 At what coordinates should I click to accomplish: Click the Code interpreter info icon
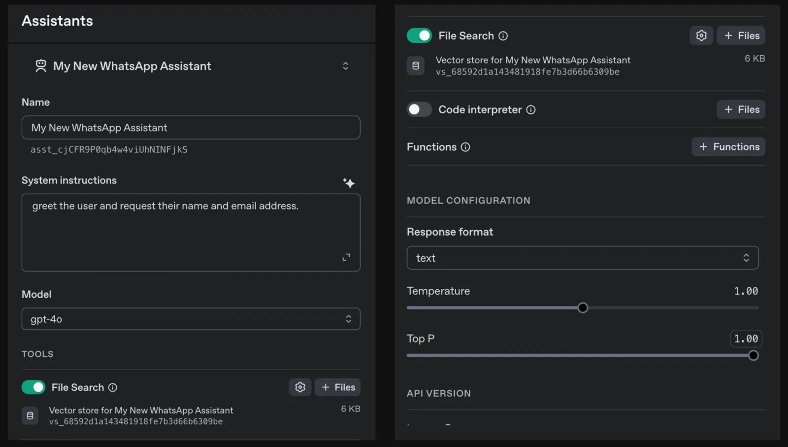(x=531, y=110)
